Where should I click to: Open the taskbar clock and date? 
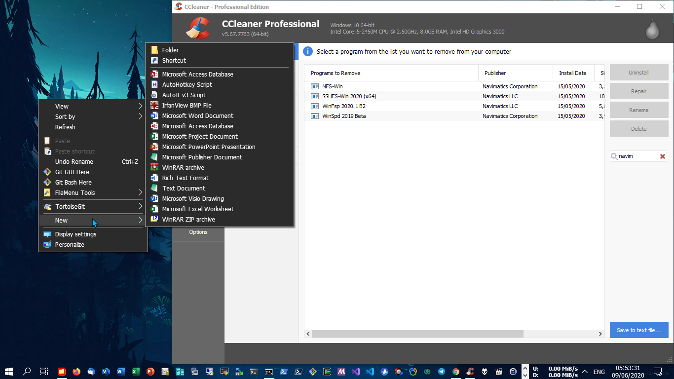pos(628,371)
